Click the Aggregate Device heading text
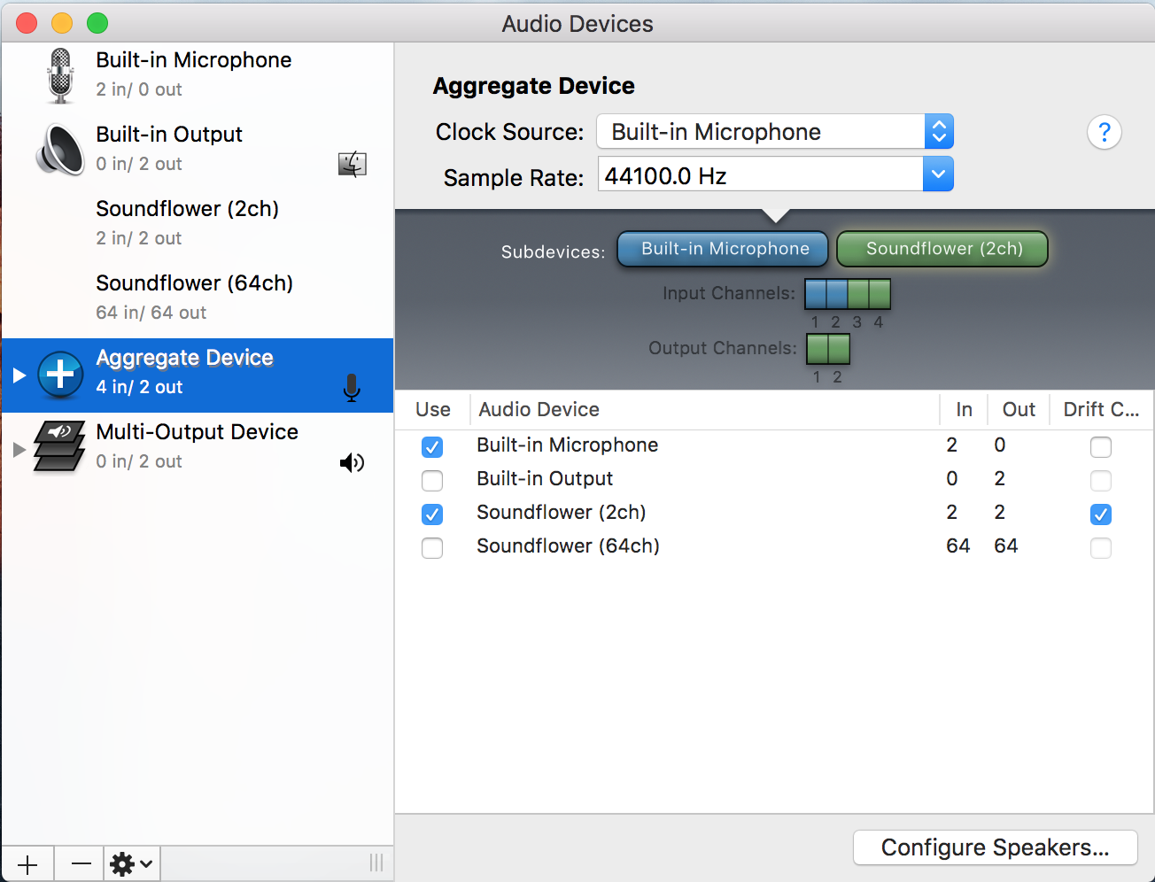 tap(533, 86)
